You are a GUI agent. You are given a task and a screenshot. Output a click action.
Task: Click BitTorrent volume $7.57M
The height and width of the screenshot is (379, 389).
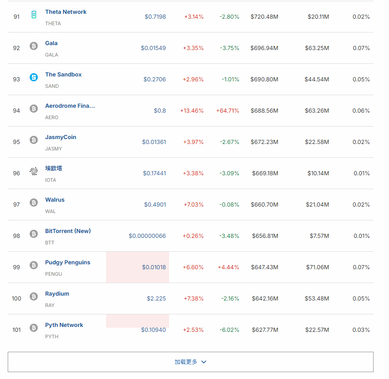tap(319, 236)
